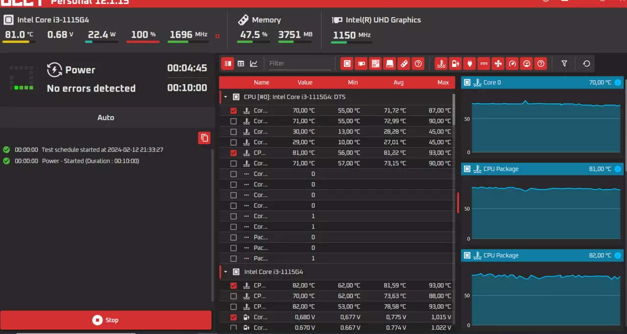Toggle the other sensors question mark icon
Viewport: 627px width, 334px height.
point(541,64)
